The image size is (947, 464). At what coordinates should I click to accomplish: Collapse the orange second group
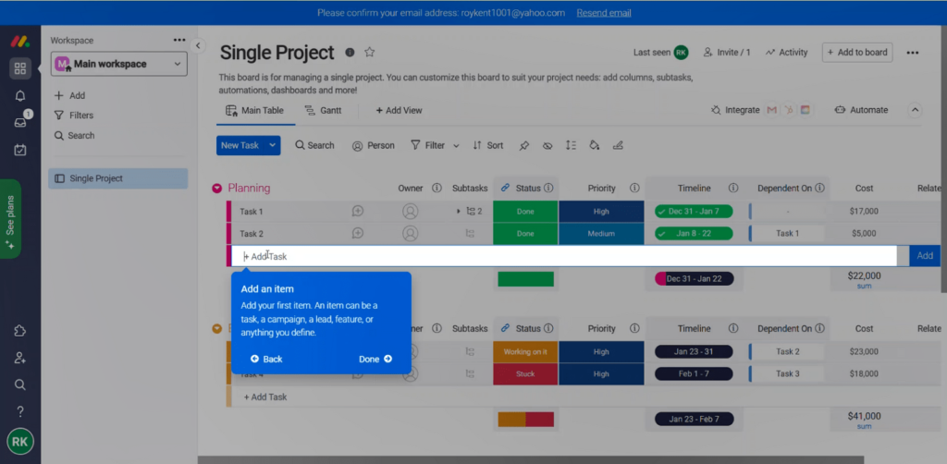pos(216,329)
